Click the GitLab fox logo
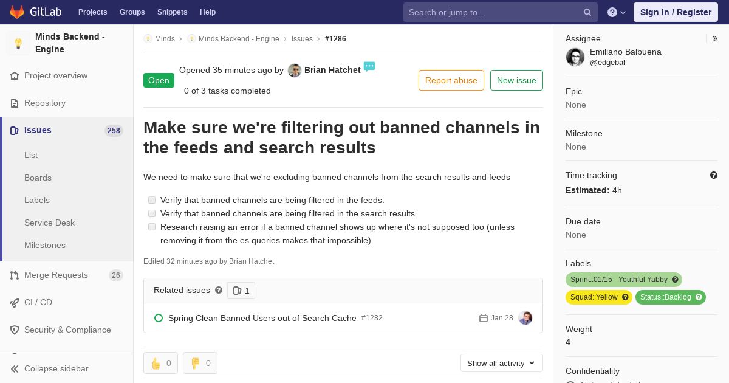The width and height of the screenshot is (729, 383). coord(17,12)
